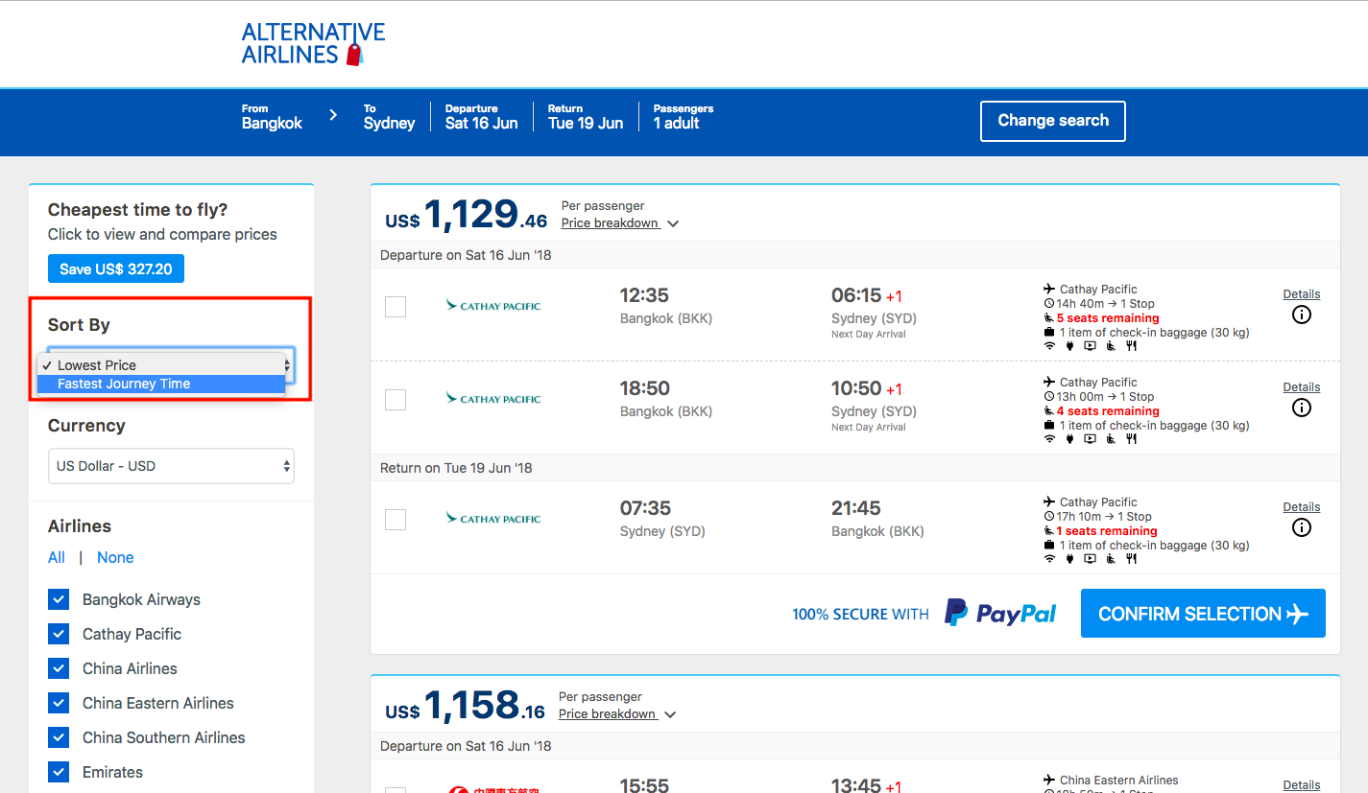Click the '5 seats remaining' text
Screen dimensions: 1368x793
pos(1108,318)
